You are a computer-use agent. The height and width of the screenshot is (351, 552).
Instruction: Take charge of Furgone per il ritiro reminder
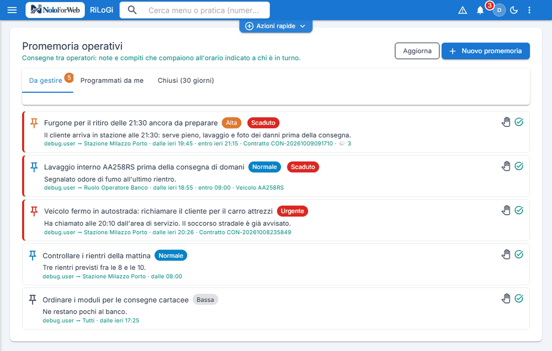506,122
